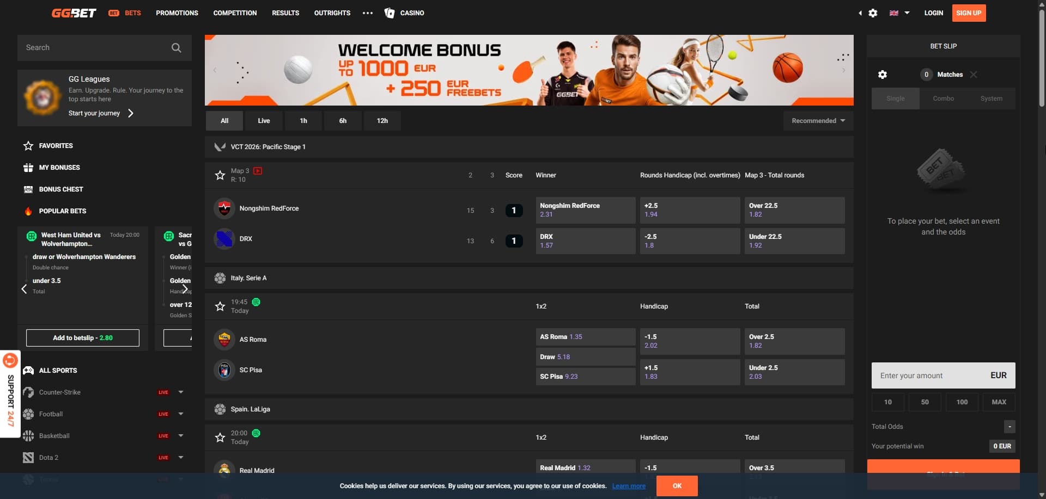Viewport: 1046px width, 499px height.
Task: Expand the Football category chevron
Action: (180, 414)
